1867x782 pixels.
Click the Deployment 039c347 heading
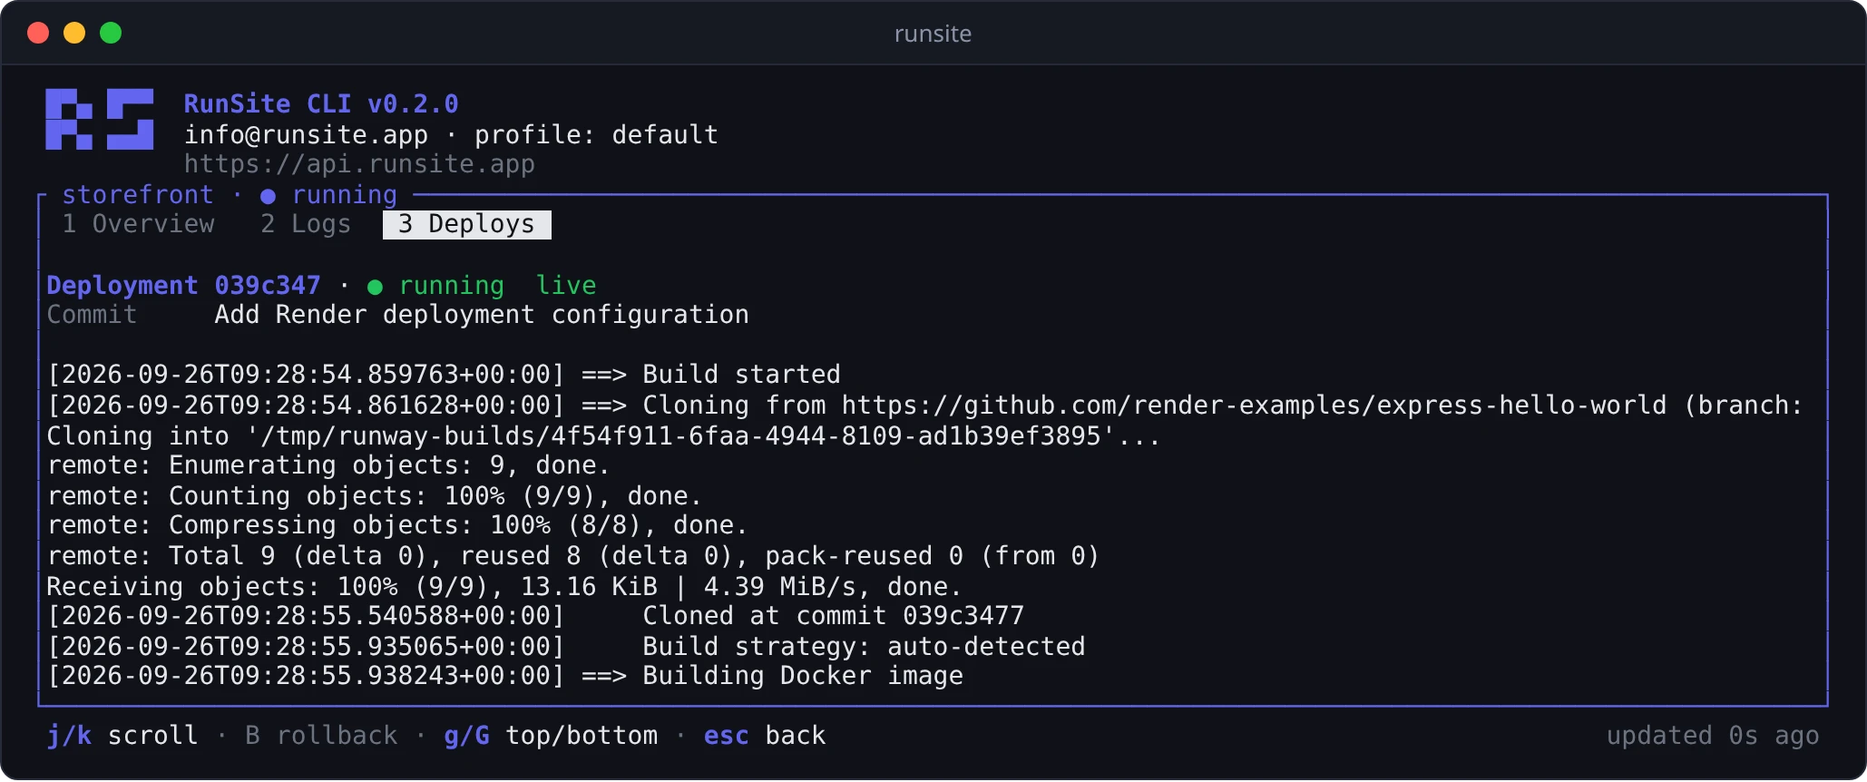[183, 286]
